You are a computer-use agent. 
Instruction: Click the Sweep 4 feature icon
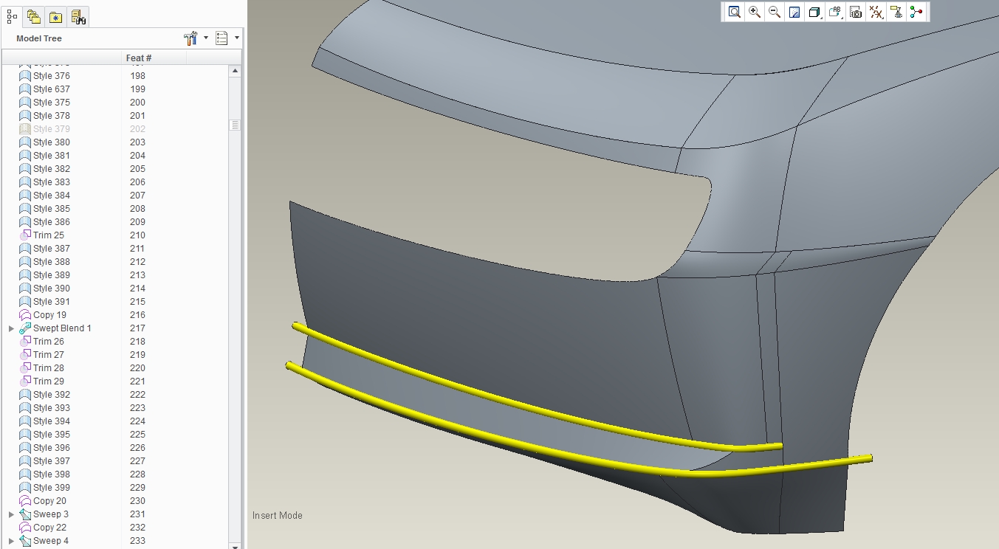(x=24, y=541)
